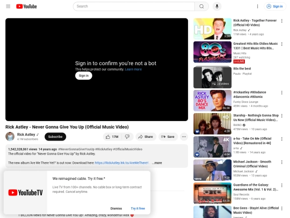Open the Rick Astley channel name link

[x=26, y=135]
